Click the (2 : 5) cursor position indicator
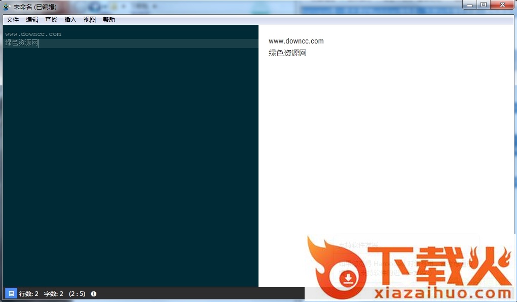 77,294
